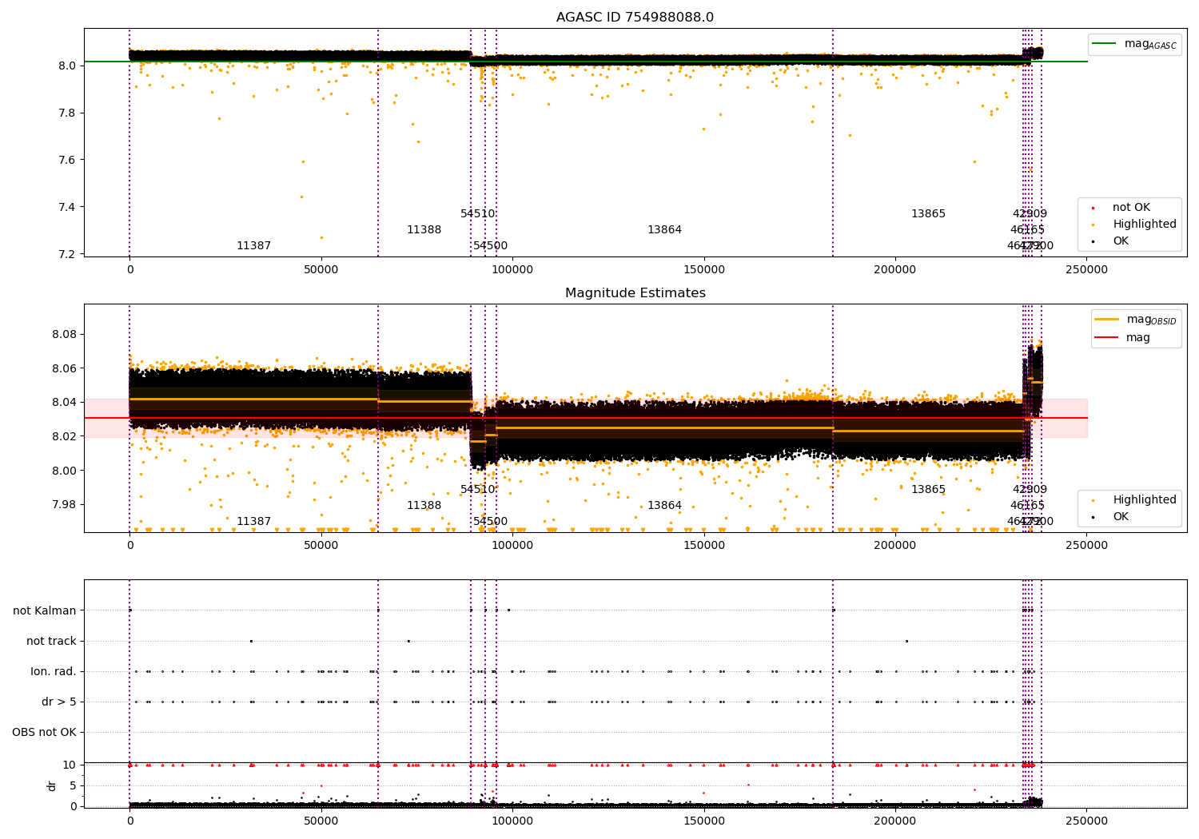Click OBSID label 13865 in Magnitude Estimates plot
The width and height of the screenshot is (1199, 839).
tap(928, 490)
